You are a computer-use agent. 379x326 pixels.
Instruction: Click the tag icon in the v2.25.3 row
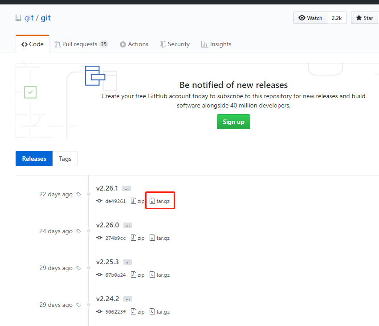(x=78, y=268)
